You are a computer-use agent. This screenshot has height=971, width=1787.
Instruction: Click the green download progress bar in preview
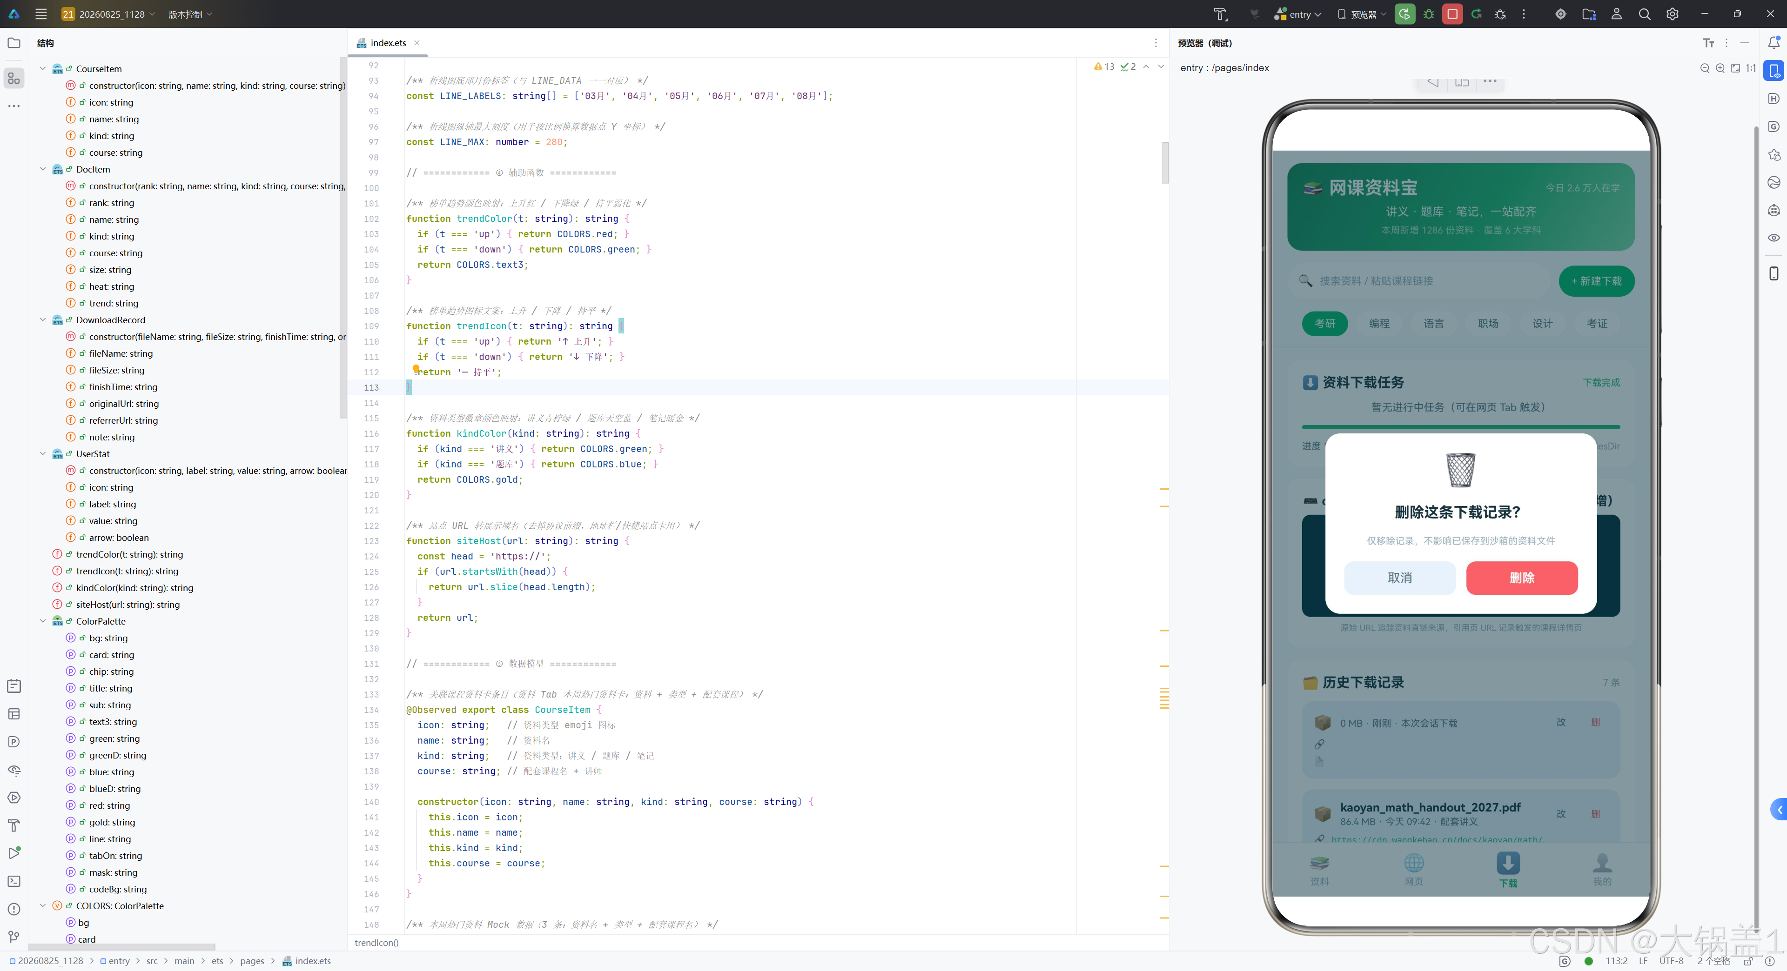pyautogui.click(x=1460, y=427)
